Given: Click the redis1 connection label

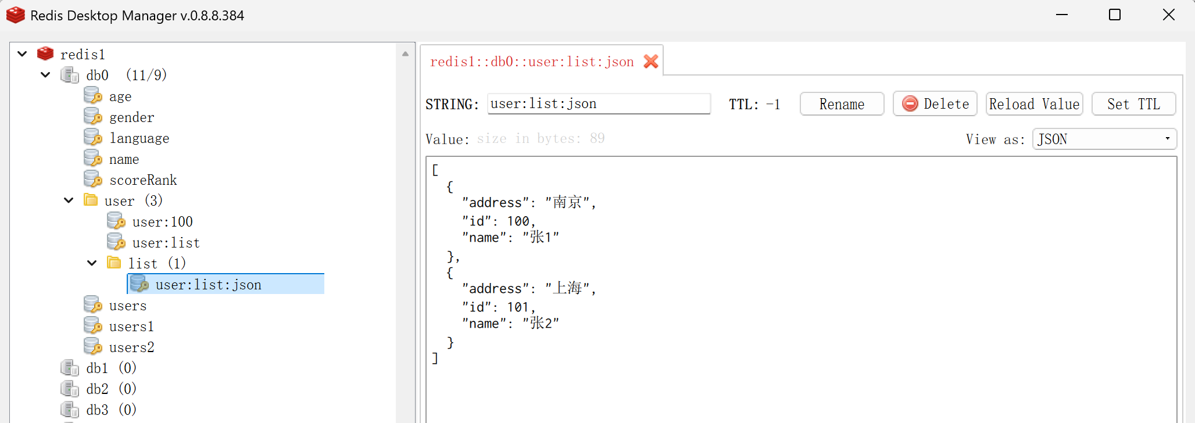Looking at the screenshot, I should 83,55.
